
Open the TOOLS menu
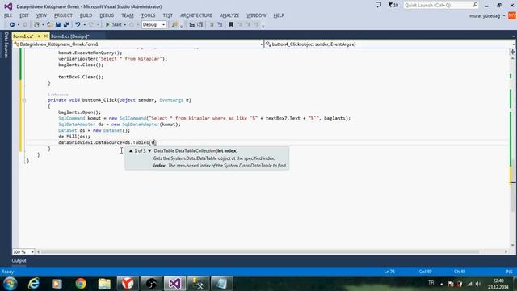point(148,15)
